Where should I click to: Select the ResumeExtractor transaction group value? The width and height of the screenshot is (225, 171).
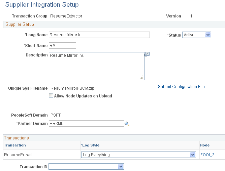click(x=66, y=16)
